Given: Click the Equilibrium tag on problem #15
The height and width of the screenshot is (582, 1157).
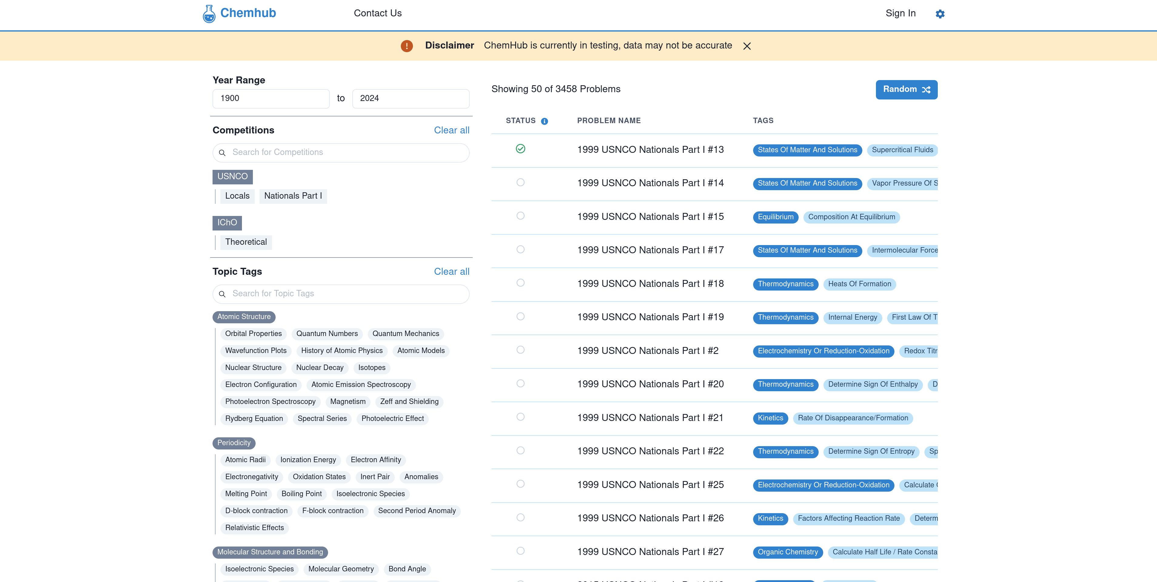Looking at the screenshot, I should 775,217.
